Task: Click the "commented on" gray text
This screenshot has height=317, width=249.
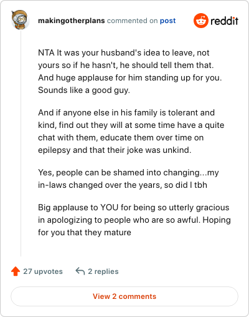Action: click(132, 21)
